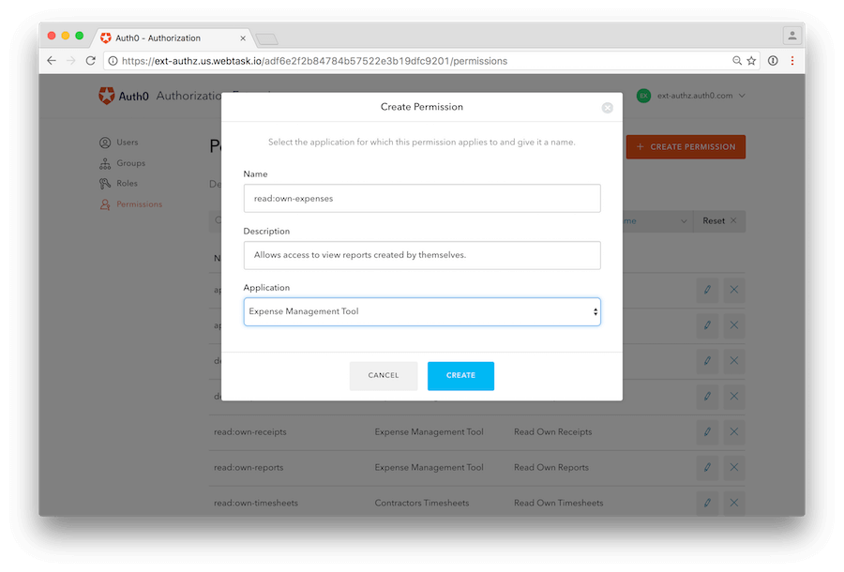Open the Users section in the sidebar
Image resolution: width=844 pixels, height=572 pixels.
(x=127, y=143)
